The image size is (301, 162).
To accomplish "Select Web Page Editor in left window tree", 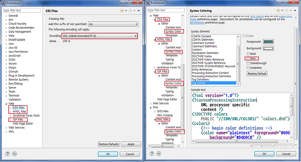I will click(x=23, y=124).
